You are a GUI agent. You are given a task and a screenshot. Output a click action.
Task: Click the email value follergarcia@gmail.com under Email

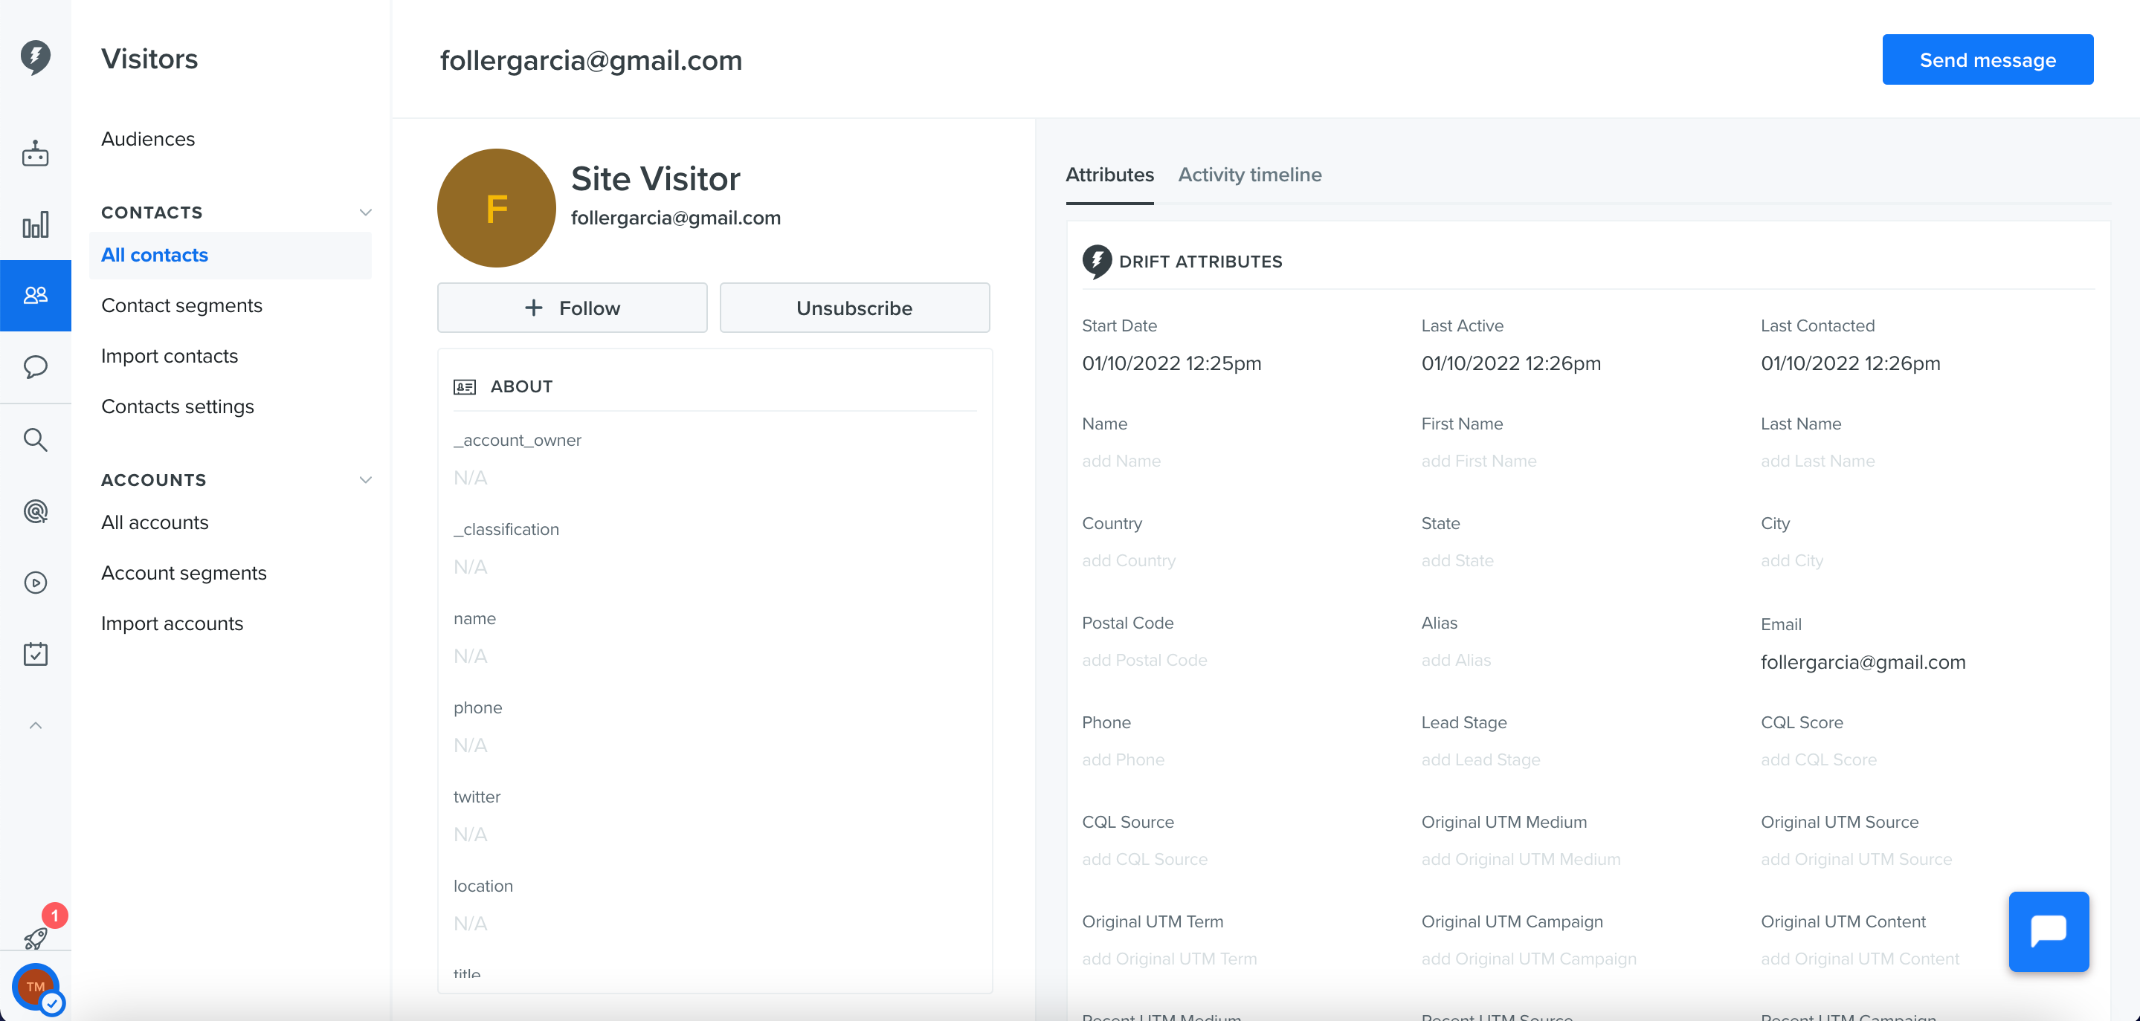pyautogui.click(x=1863, y=662)
